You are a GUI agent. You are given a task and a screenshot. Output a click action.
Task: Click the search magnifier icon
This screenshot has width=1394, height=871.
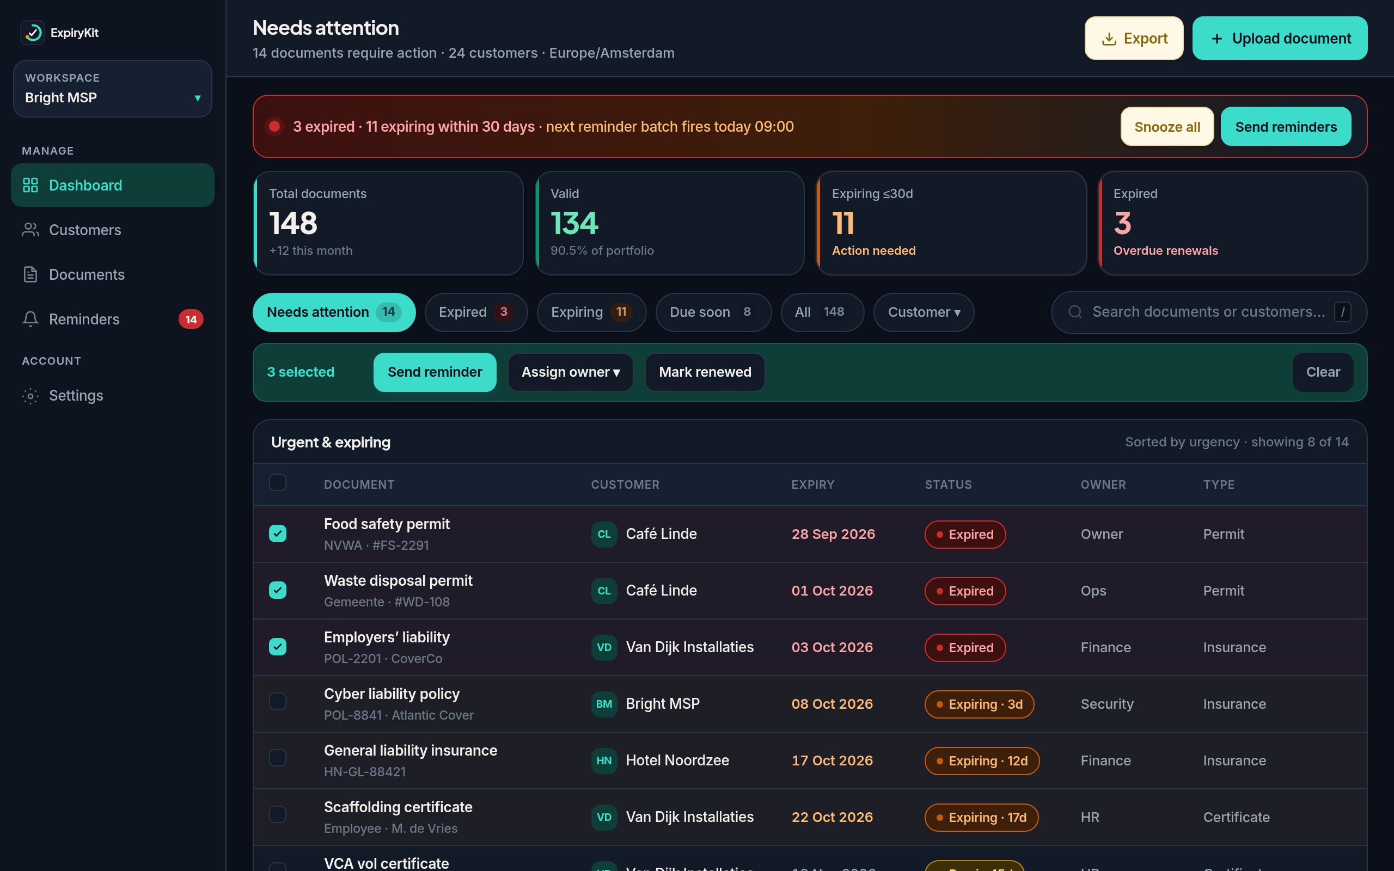click(x=1075, y=311)
